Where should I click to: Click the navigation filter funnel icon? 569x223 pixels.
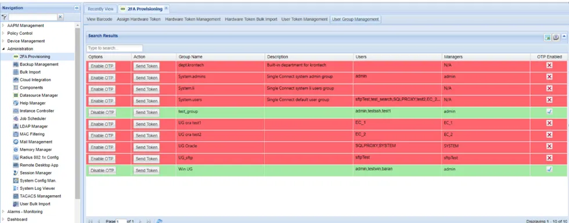click(5, 17)
